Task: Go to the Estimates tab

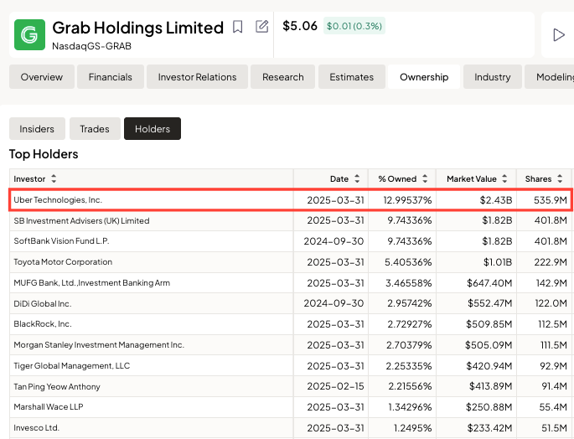Action: (x=351, y=77)
